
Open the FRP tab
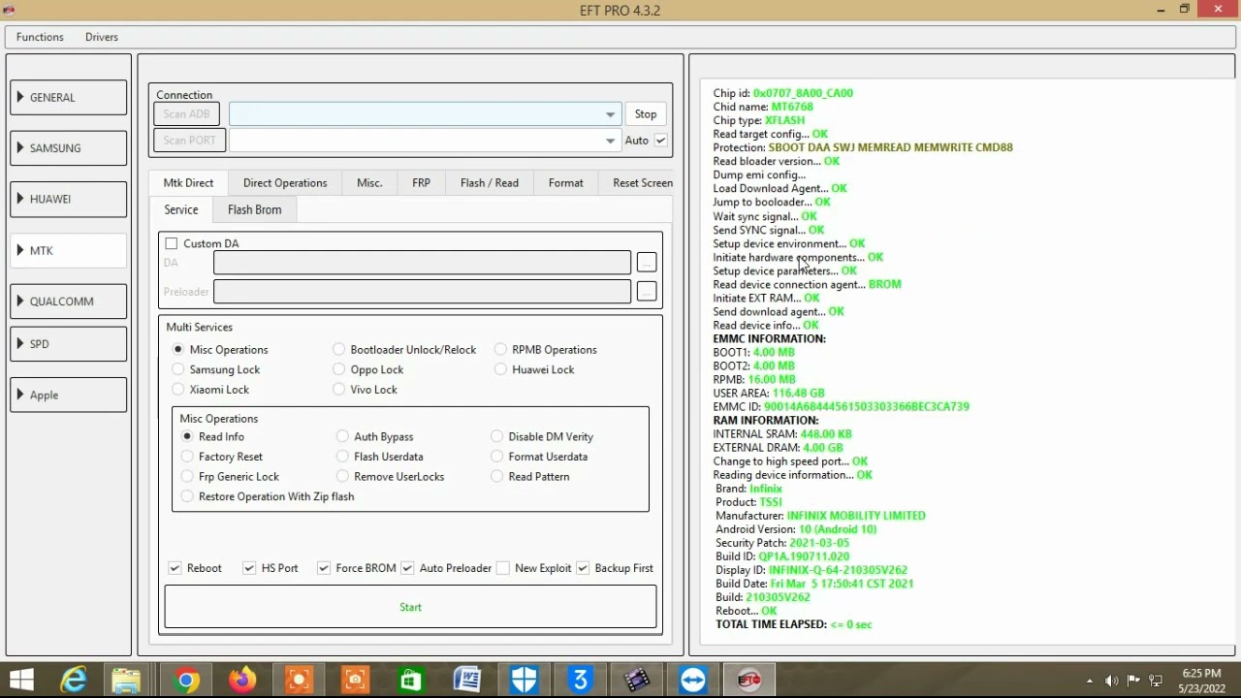421,182
